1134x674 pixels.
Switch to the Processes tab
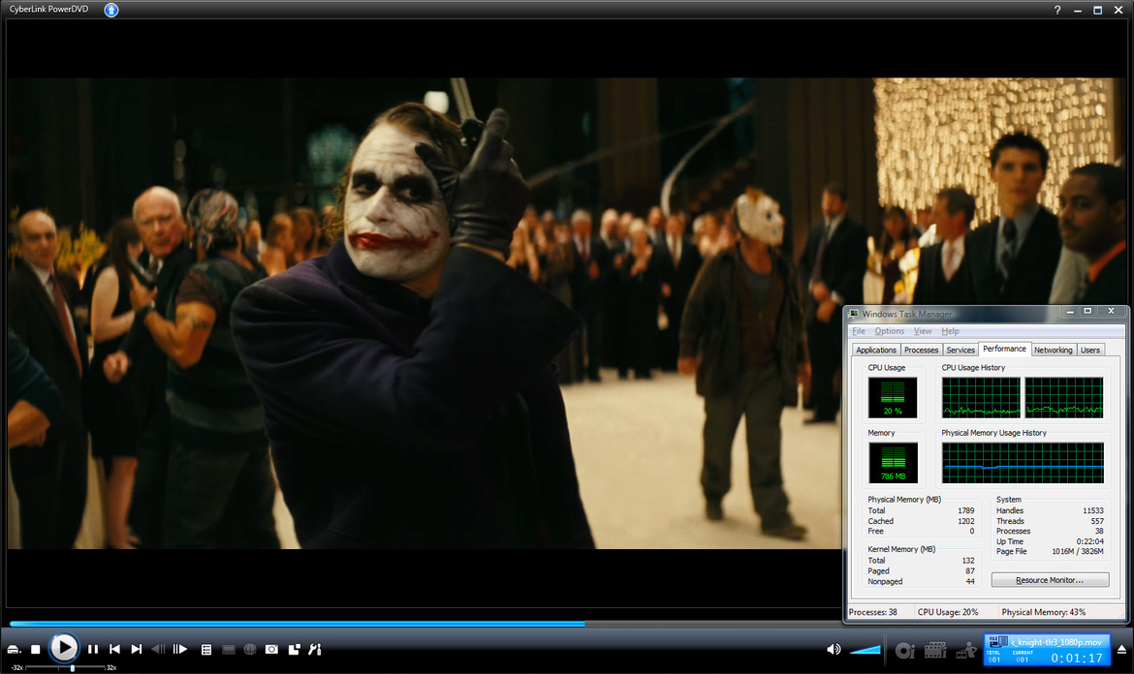[921, 350]
